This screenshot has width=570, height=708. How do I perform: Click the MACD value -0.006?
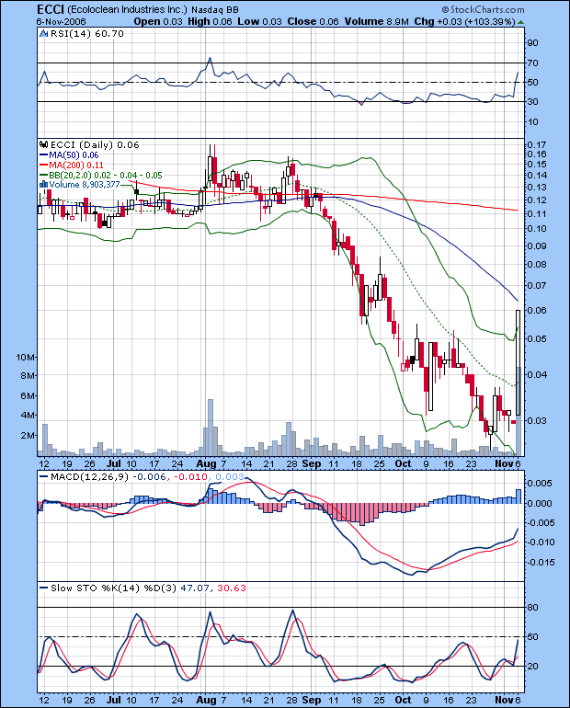(x=151, y=477)
